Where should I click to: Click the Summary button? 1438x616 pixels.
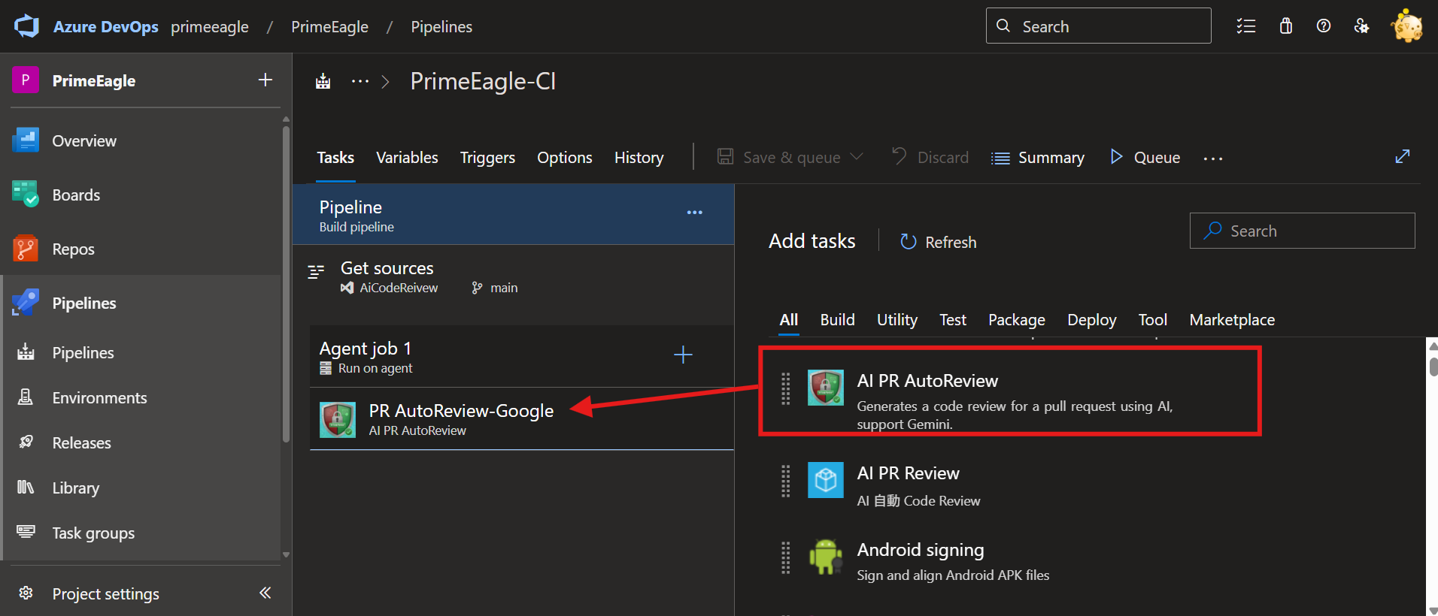[x=1038, y=158]
